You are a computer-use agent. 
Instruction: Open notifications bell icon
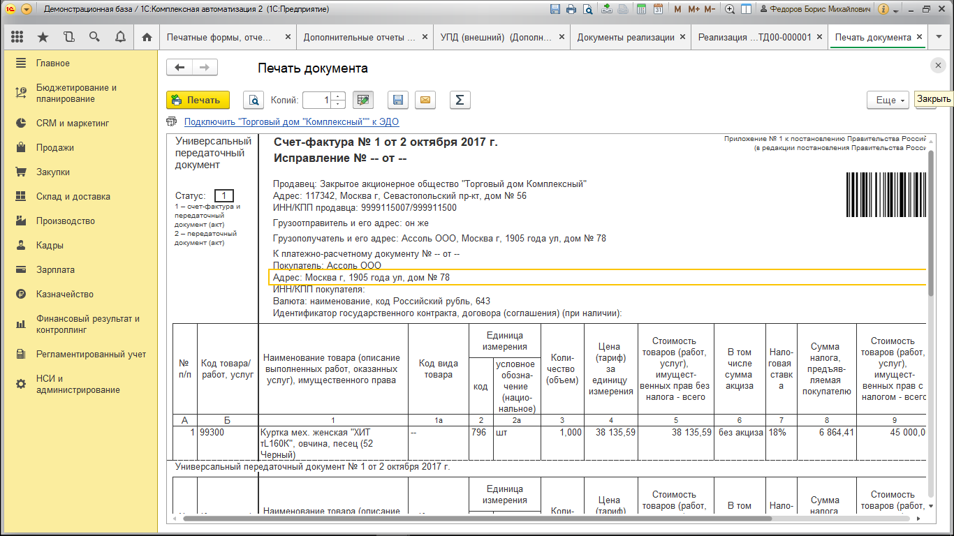point(120,37)
